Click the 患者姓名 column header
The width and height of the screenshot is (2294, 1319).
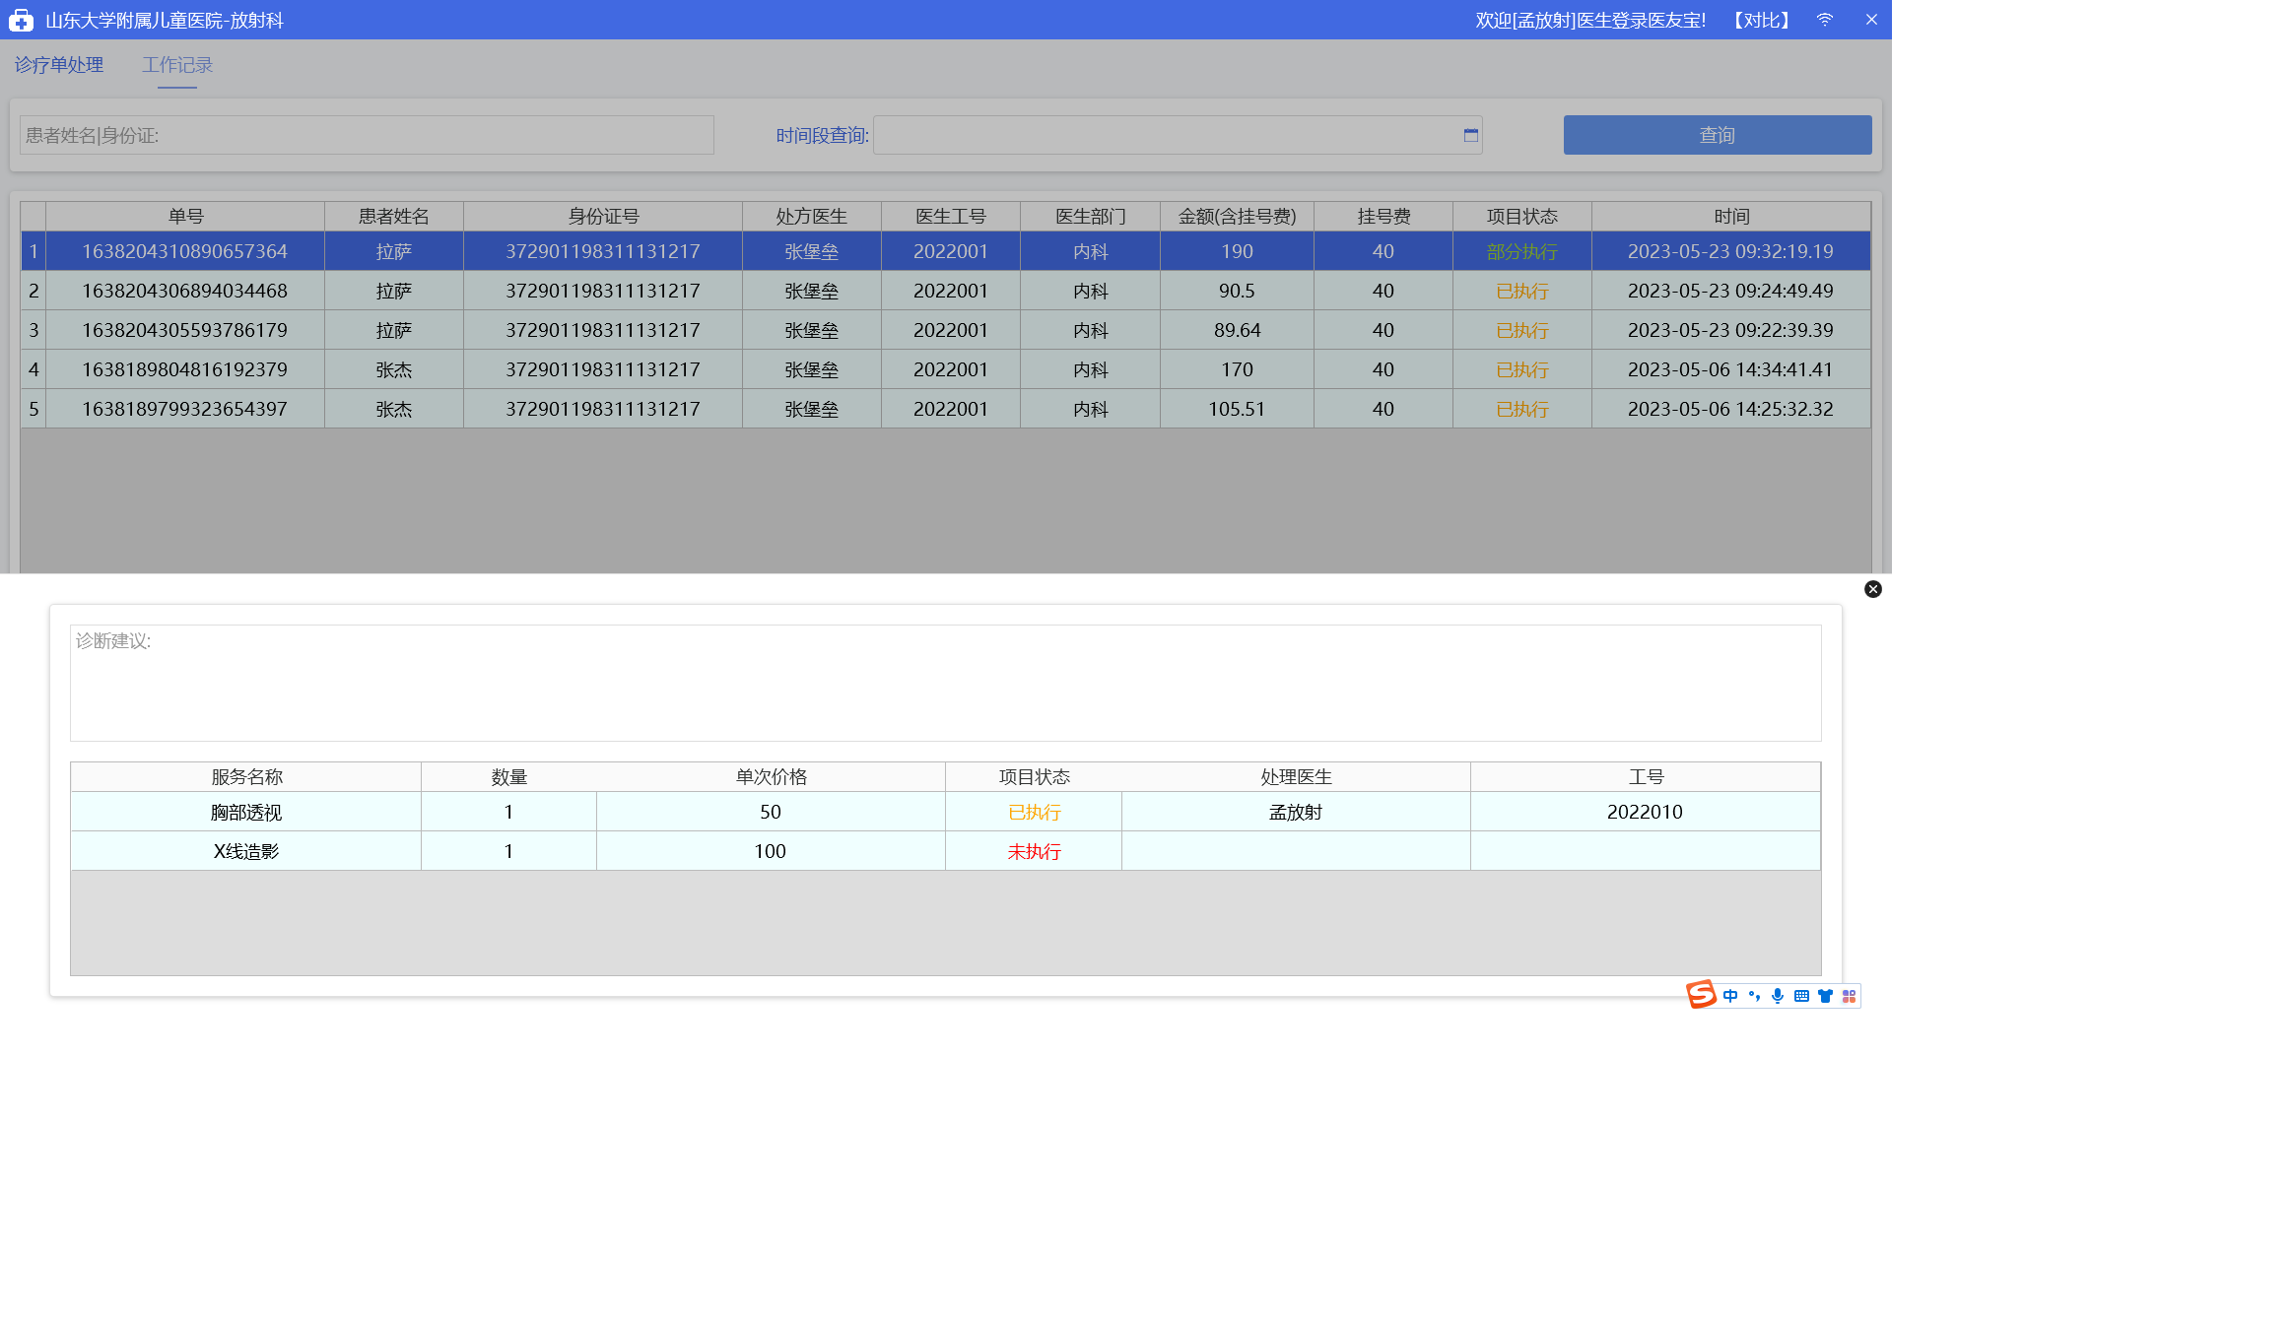click(394, 217)
